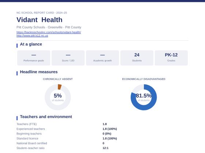
Task: Click the Standard licence row label
Action: coord(27,138)
